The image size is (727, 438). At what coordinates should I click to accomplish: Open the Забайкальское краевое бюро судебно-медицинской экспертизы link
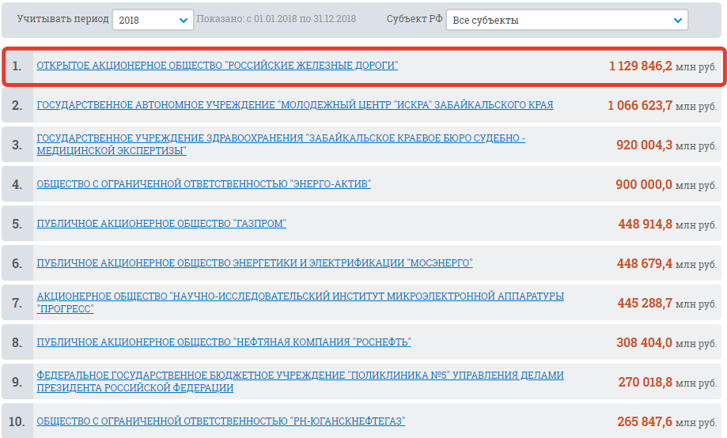click(x=281, y=144)
